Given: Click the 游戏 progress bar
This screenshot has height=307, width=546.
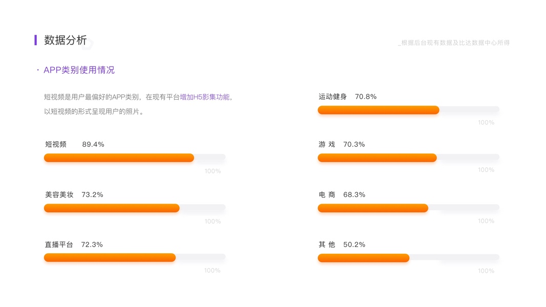Looking at the screenshot, I should pyautogui.click(x=377, y=158).
